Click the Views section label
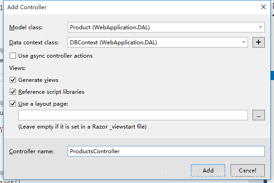This screenshot has height=183, width=274. (17, 68)
